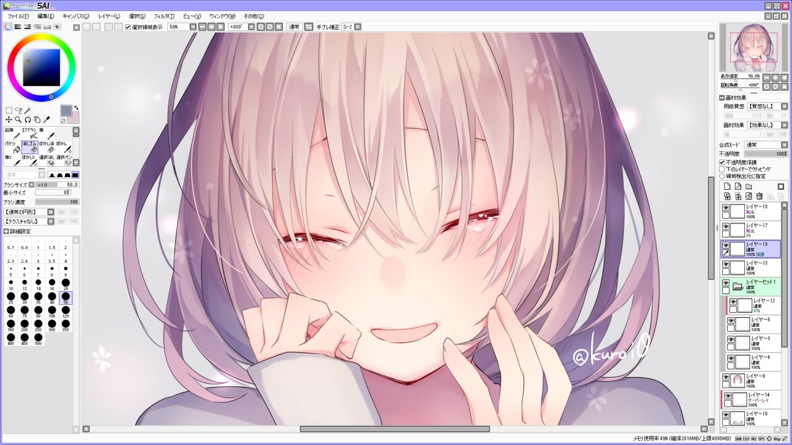Screen dimensions: 792x445
Task: Open テクスチャなし brush texture dropdown
Action: 51,221
